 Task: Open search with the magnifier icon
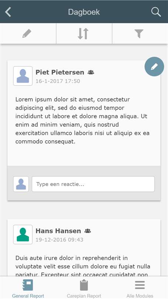tap(156, 12)
